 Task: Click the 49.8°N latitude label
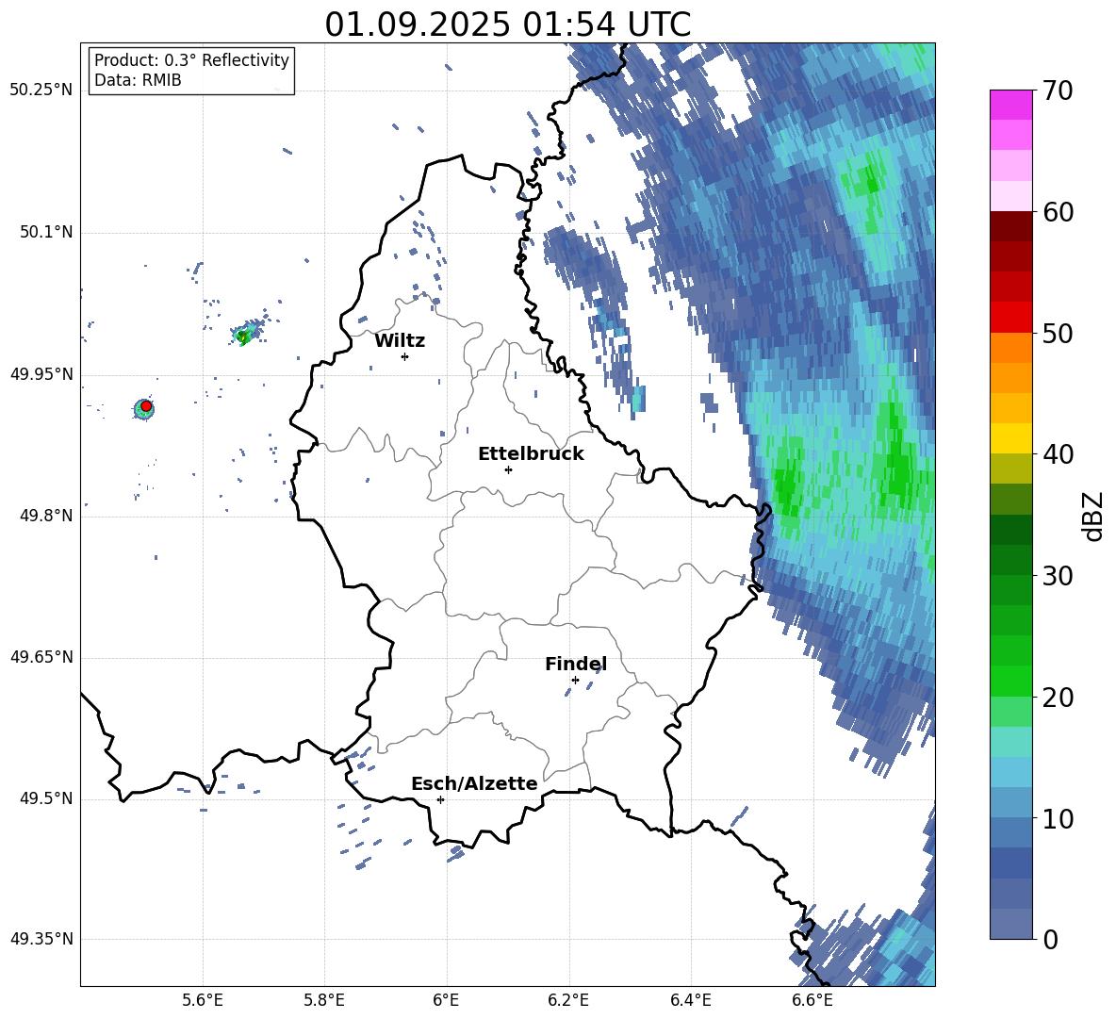[45, 516]
